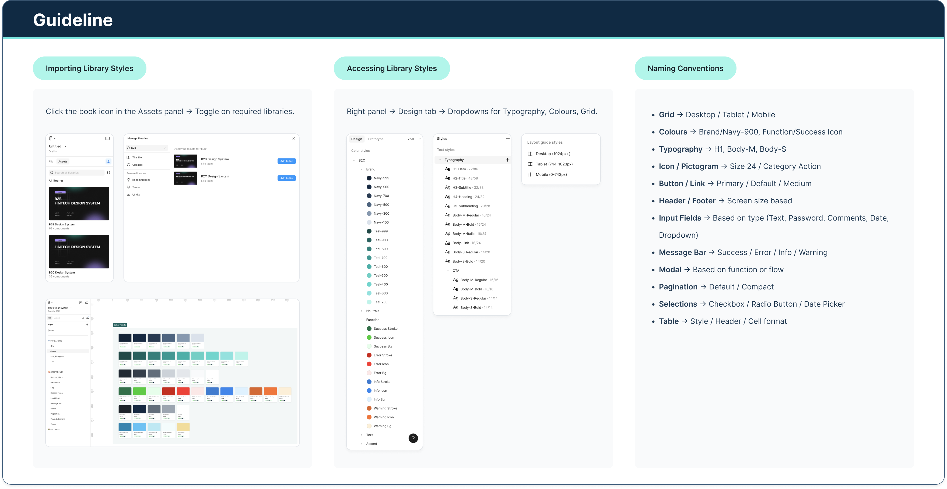
Task: Switch to the Prototype tab
Action: point(376,139)
